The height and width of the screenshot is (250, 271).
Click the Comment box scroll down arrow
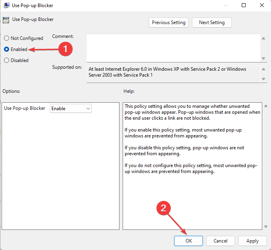(263, 58)
